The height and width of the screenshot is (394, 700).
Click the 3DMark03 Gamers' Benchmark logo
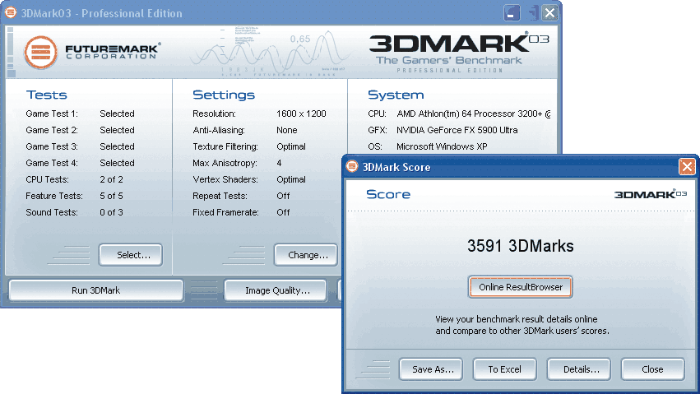coord(459,52)
